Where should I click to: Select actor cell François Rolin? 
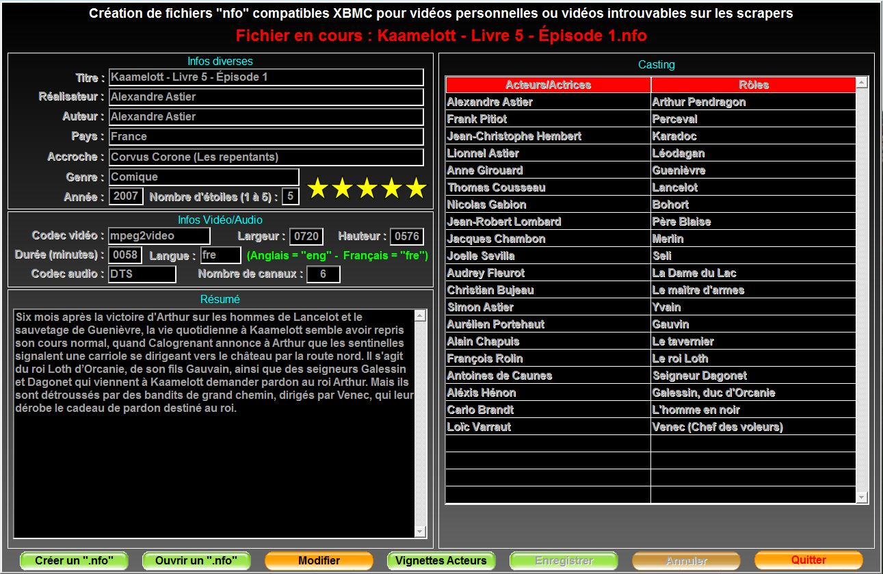(x=548, y=358)
